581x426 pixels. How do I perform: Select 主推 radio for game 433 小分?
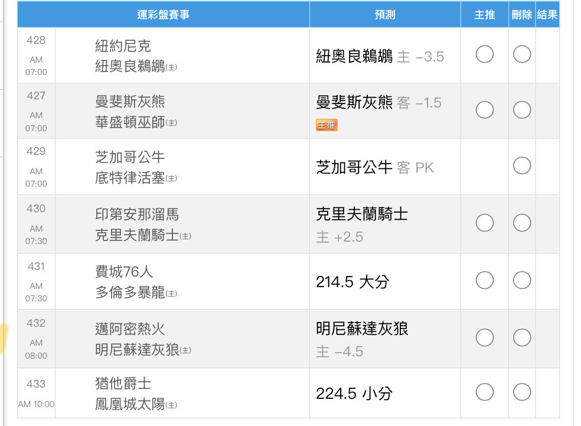tap(484, 392)
